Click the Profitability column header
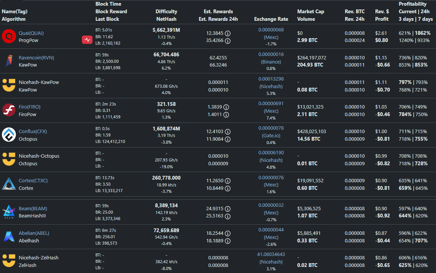436x273 pixels. (x=412, y=4)
